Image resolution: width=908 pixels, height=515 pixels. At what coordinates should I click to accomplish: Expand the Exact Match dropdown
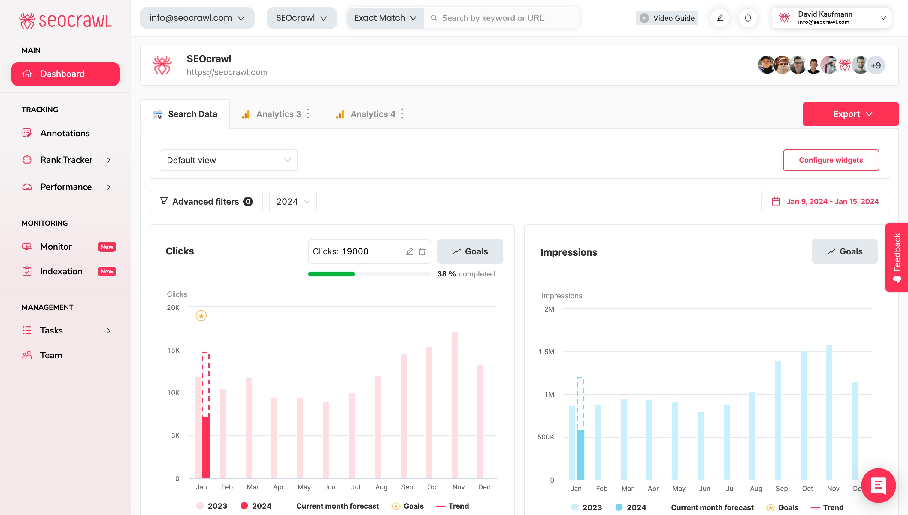385,18
